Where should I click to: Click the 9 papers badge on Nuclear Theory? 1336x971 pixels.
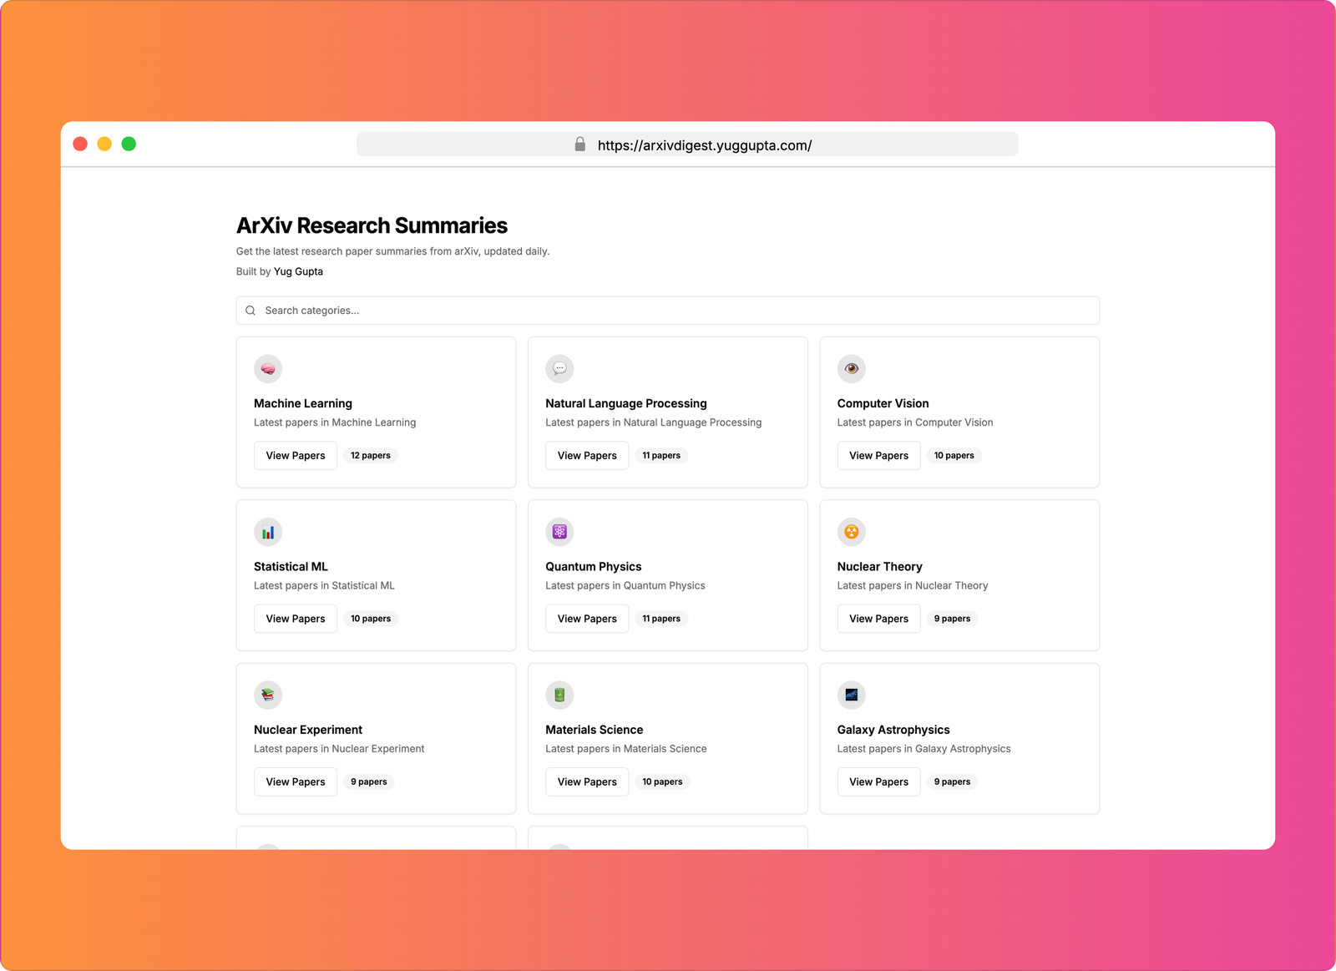(x=952, y=619)
